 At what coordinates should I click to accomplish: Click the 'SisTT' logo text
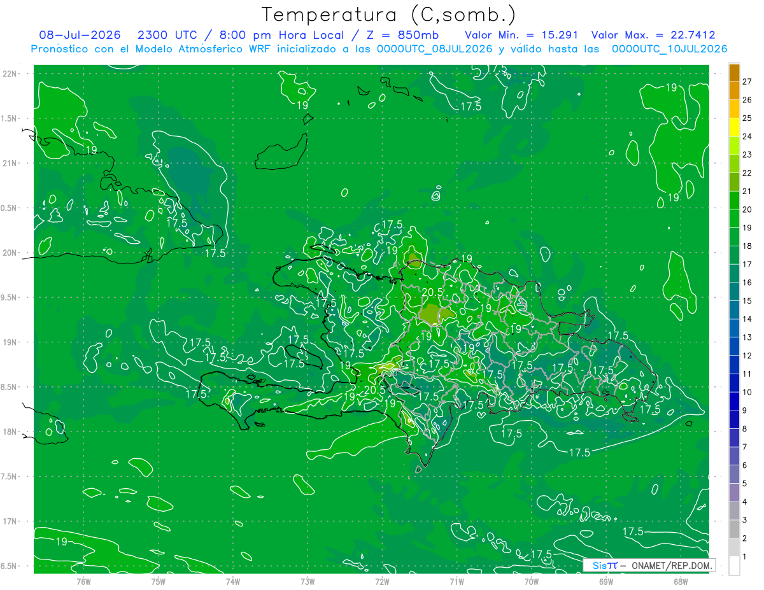(605, 565)
